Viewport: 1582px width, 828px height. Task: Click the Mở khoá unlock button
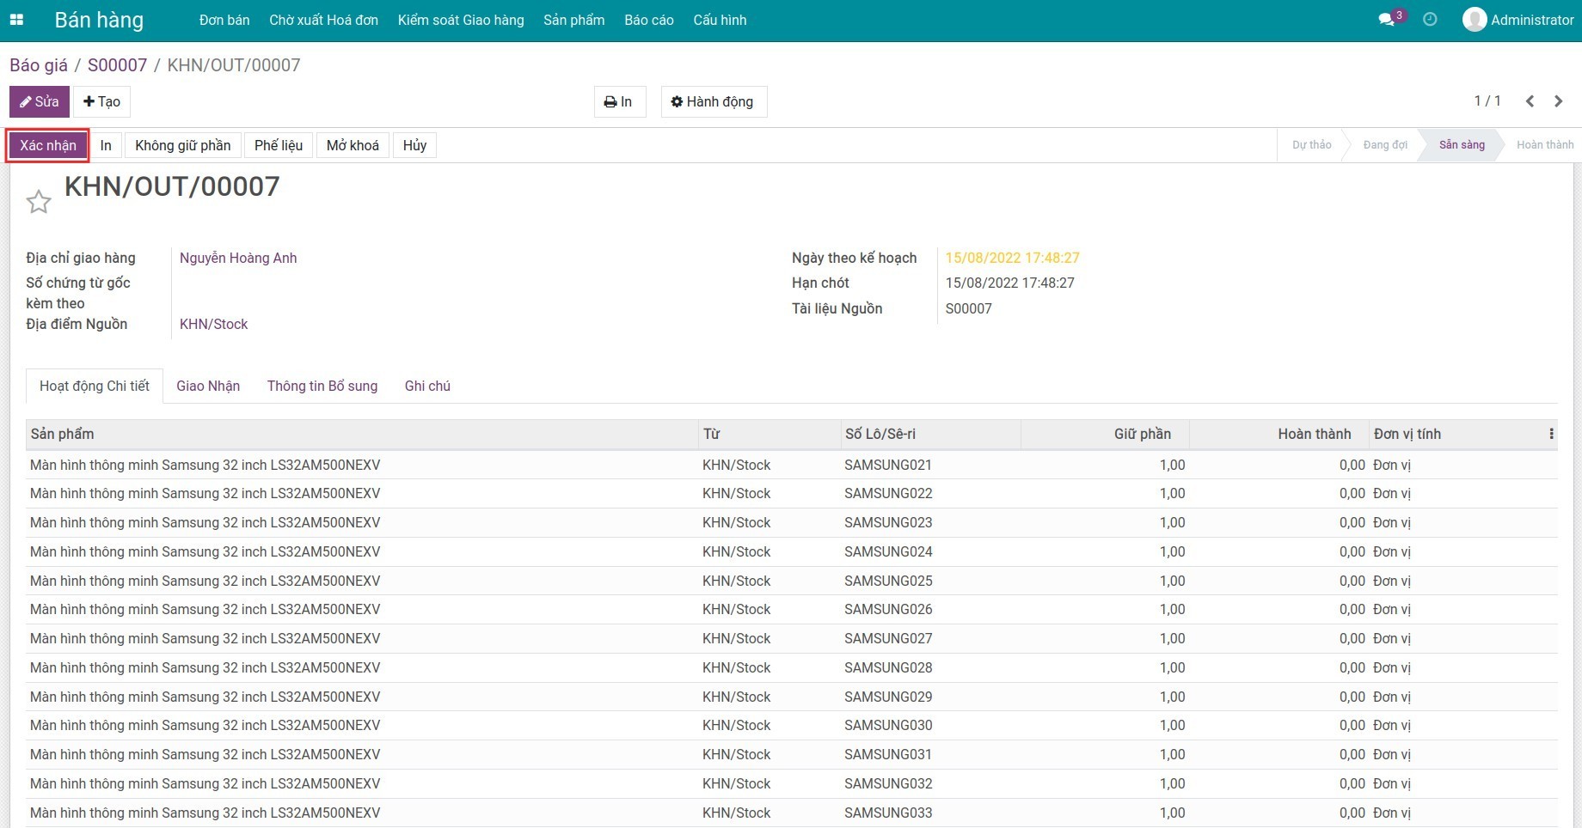[353, 145]
